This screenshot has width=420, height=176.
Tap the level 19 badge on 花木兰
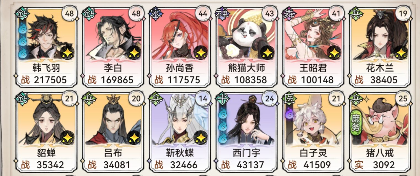pyautogui.click(x=403, y=14)
